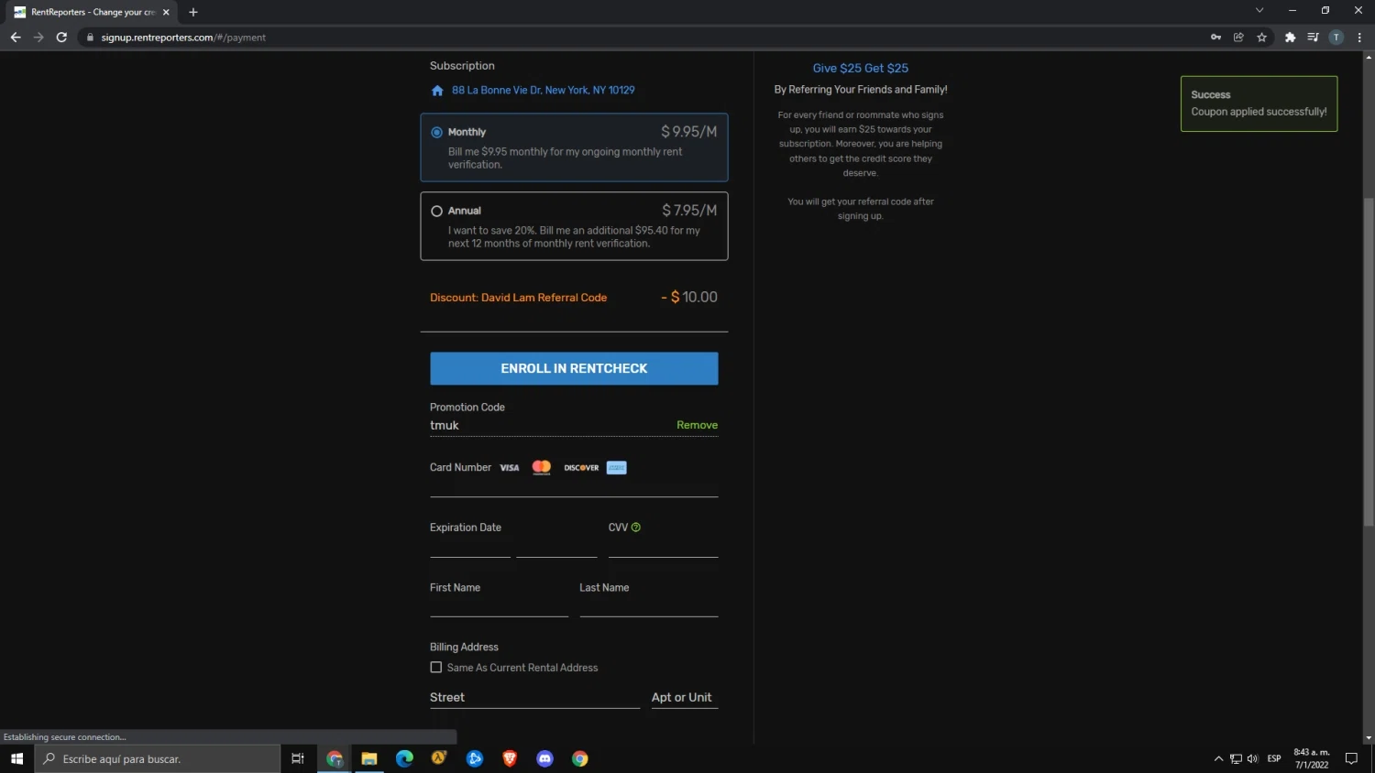Focus the Street billing address field
The height and width of the screenshot is (773, 1375).
tap(535, 698)
